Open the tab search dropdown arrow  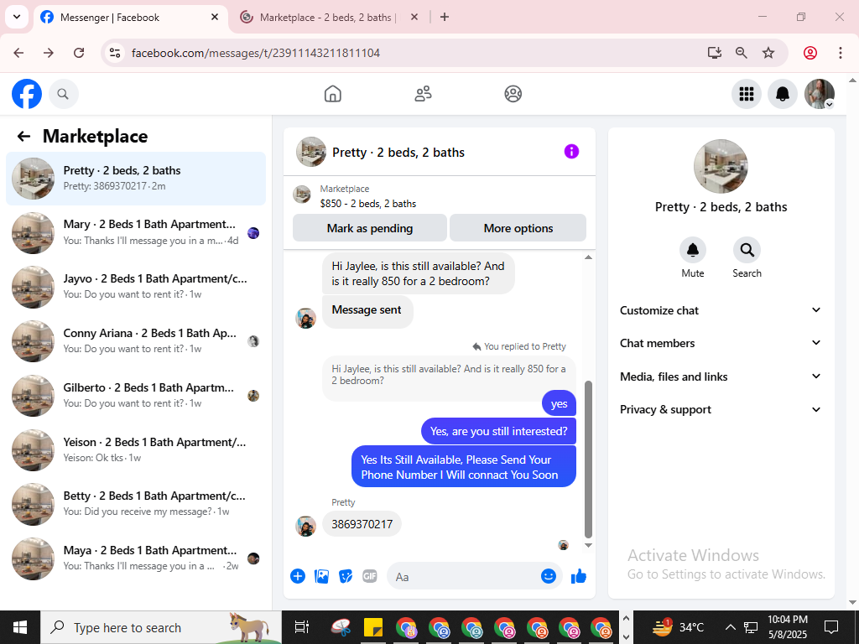[17, 17]
